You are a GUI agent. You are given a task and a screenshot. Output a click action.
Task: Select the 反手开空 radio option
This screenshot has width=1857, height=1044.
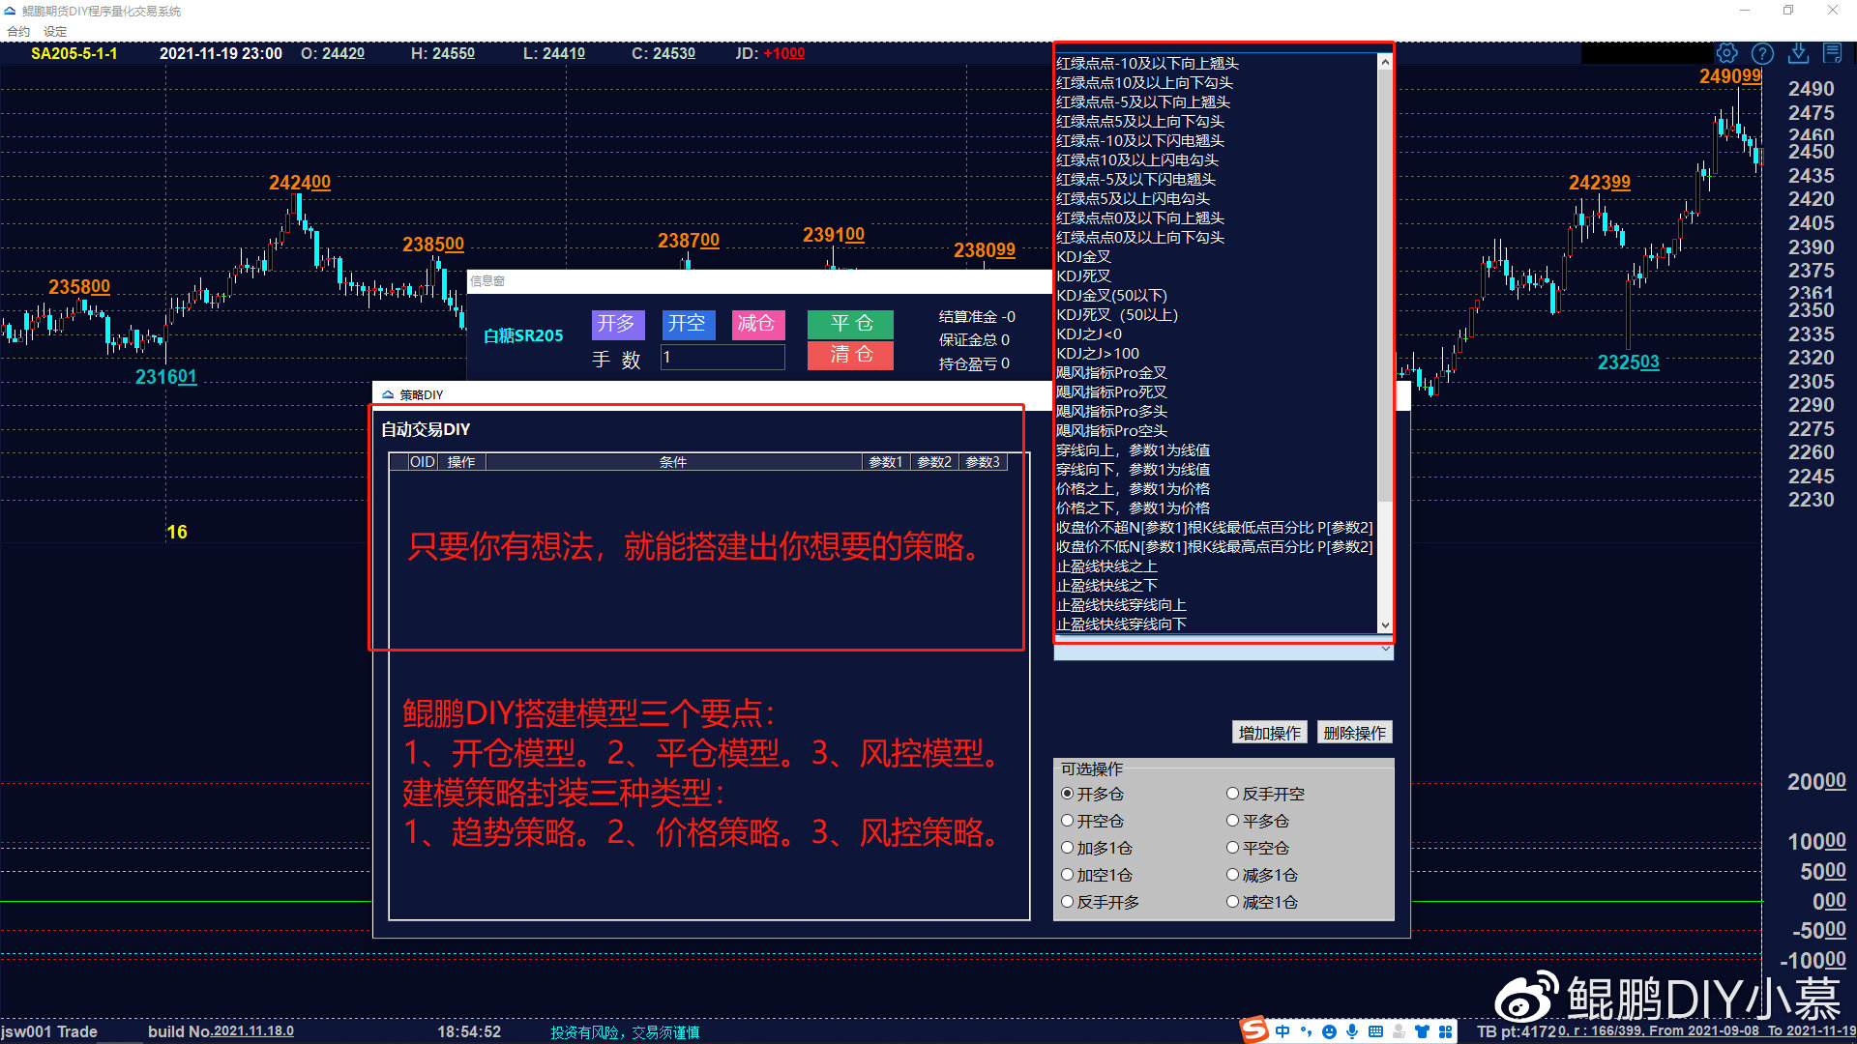tap(1233, 794)
